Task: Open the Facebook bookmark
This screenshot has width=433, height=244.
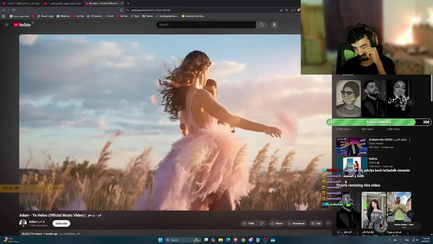Action: tap(94, 16)
